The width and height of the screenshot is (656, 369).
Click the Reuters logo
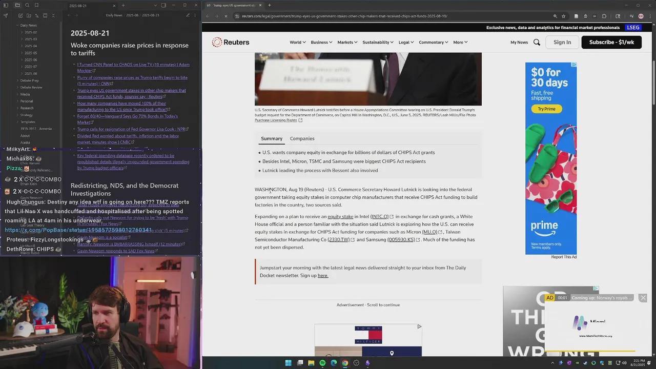pyautogui.click(x=231, y=42)
